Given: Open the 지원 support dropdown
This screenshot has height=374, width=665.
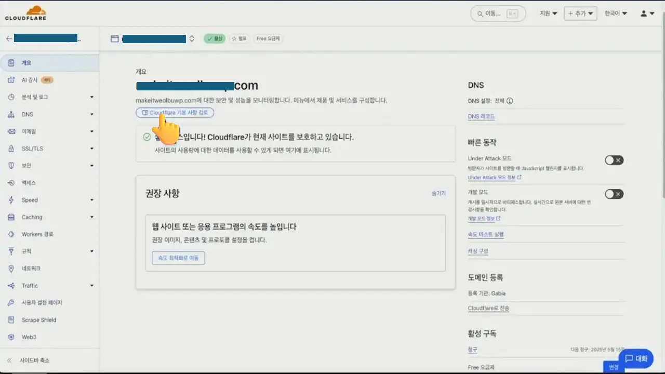Looking at the screenshot, I should [548, 14].
